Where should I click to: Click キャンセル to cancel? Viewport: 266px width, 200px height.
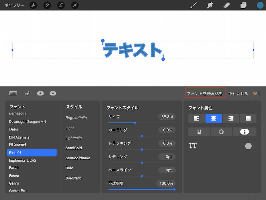(238, 94)
